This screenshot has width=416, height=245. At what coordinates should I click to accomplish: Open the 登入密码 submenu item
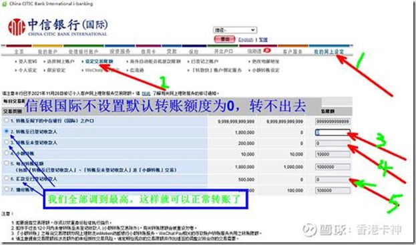(27, 61)
